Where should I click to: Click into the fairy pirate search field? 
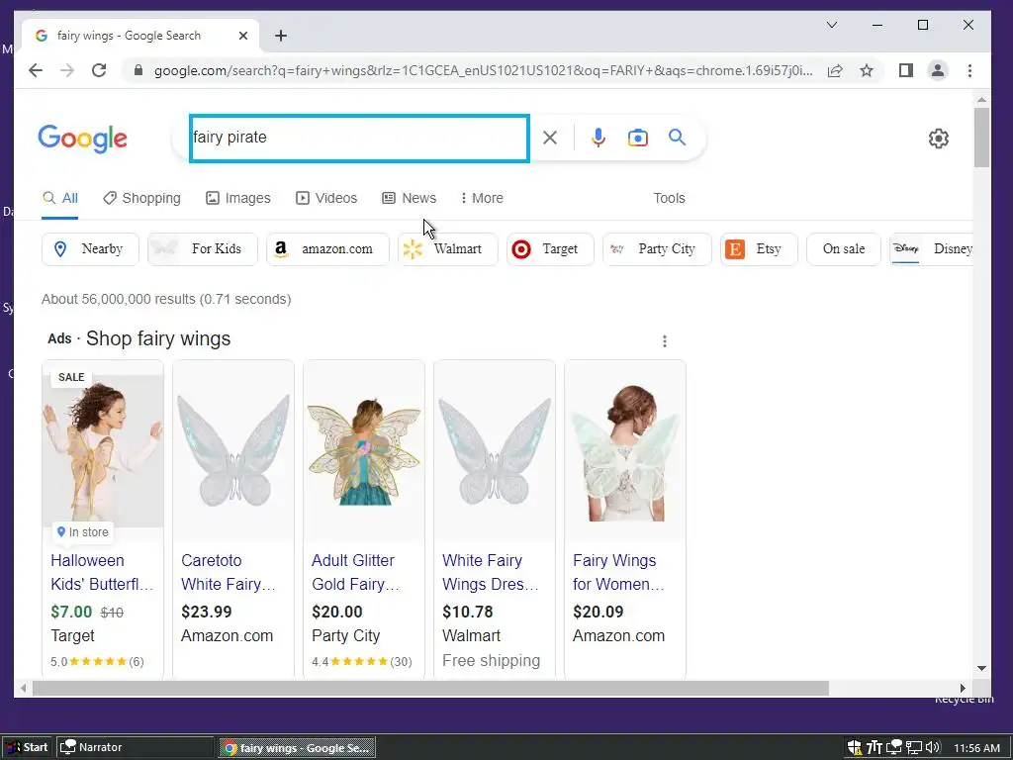click(359, 139)
